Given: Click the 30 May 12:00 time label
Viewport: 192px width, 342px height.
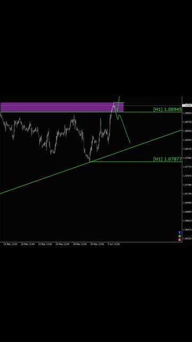Looking at the screenshot, I should click(97, 244).
